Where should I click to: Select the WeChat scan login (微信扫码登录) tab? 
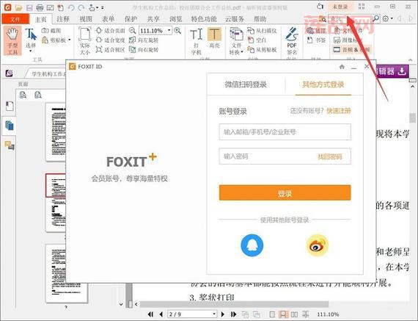point(246,84)
